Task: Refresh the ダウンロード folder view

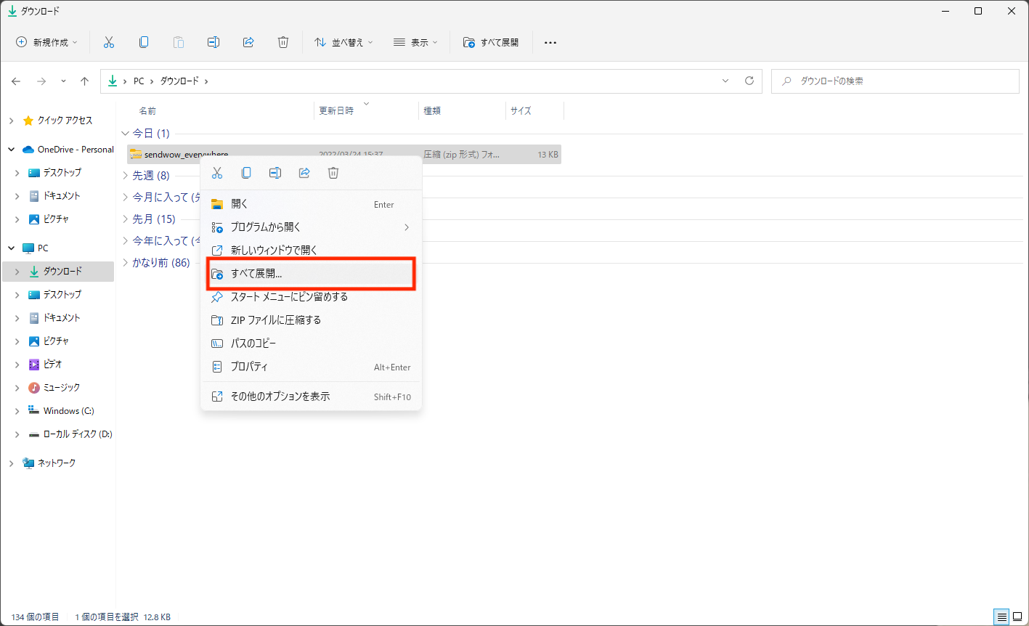Action: tap(749, 81)
